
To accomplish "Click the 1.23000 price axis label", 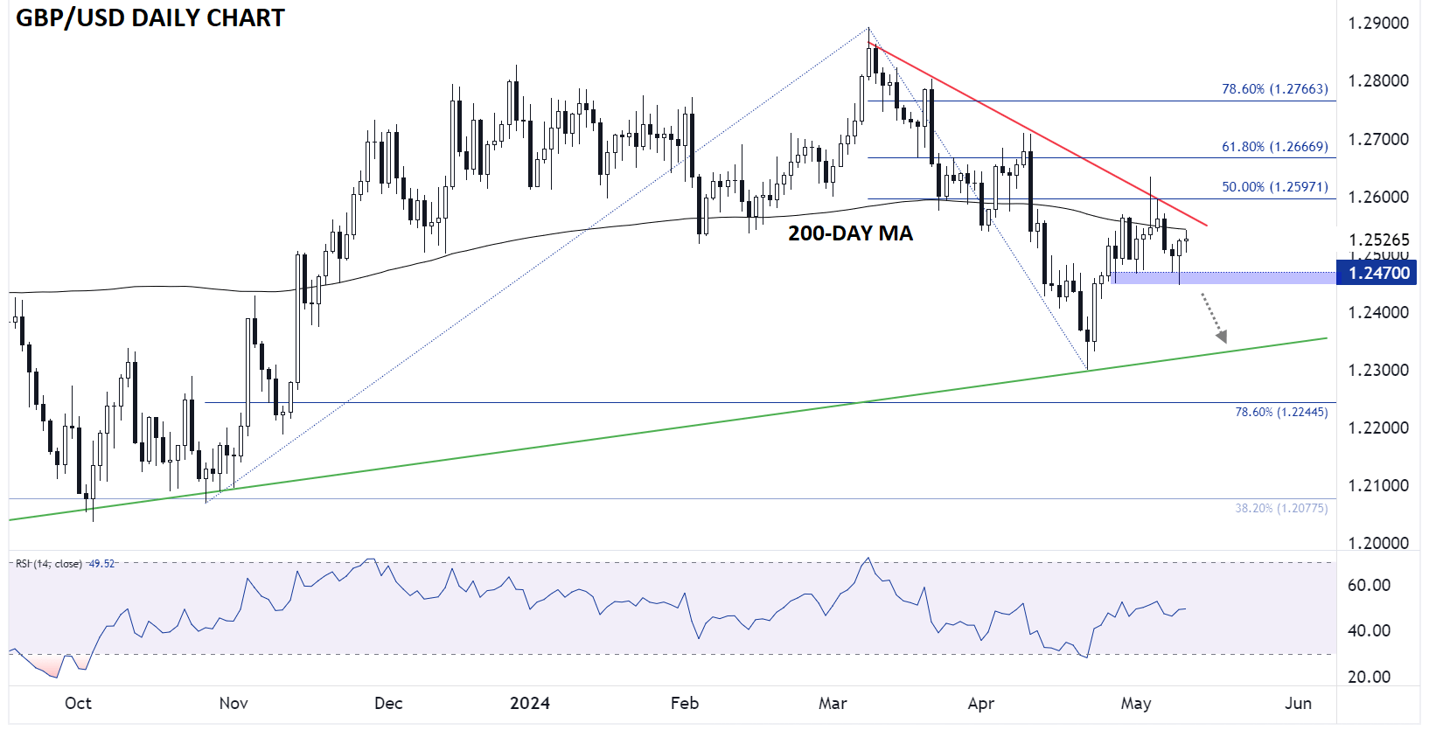I will 1378,370.
